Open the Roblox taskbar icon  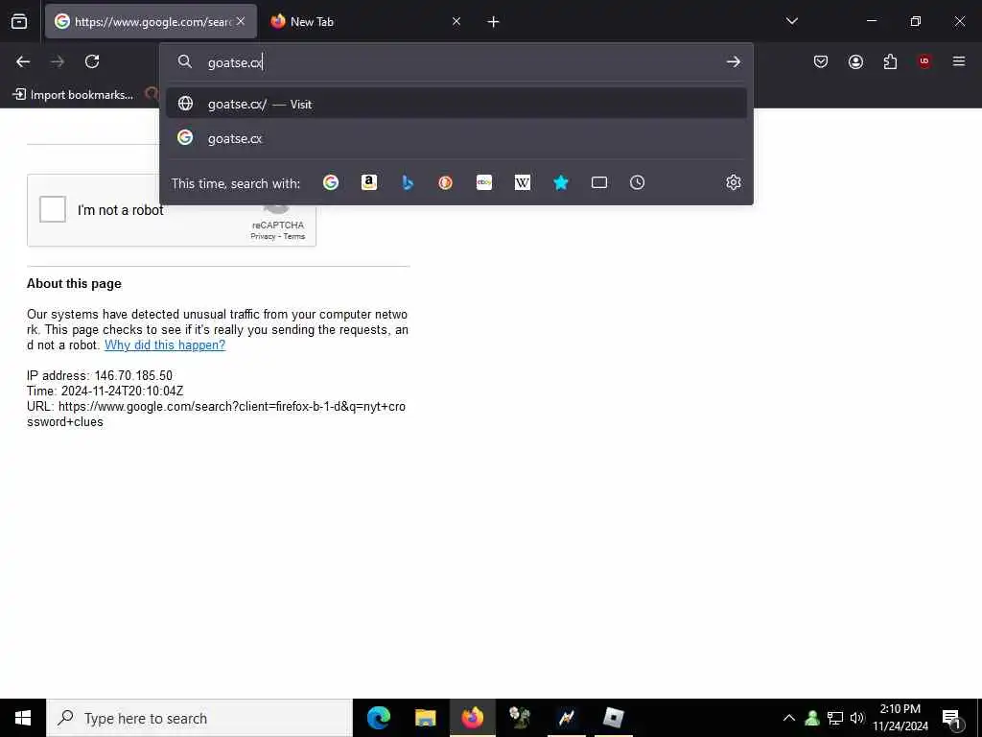(613, 718)
